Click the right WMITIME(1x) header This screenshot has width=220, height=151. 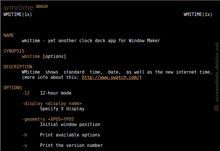[198, 15]
